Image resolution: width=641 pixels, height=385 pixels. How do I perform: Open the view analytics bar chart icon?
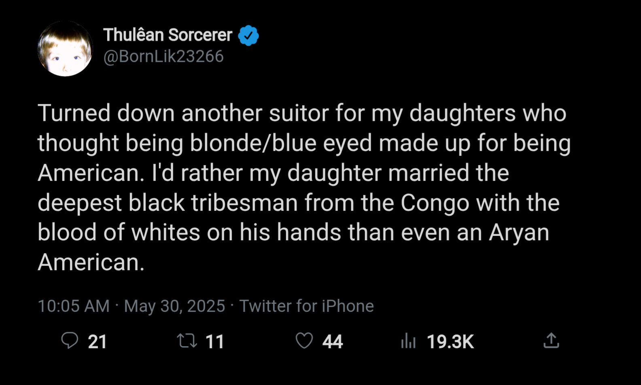[x=408, y=341]
